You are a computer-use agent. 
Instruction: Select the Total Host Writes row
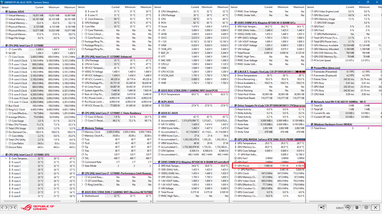tap(268, 94)
